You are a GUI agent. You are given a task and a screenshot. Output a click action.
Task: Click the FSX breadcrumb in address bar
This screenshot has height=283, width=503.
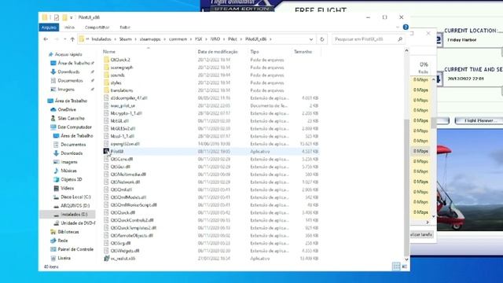(x=199, y=39)
